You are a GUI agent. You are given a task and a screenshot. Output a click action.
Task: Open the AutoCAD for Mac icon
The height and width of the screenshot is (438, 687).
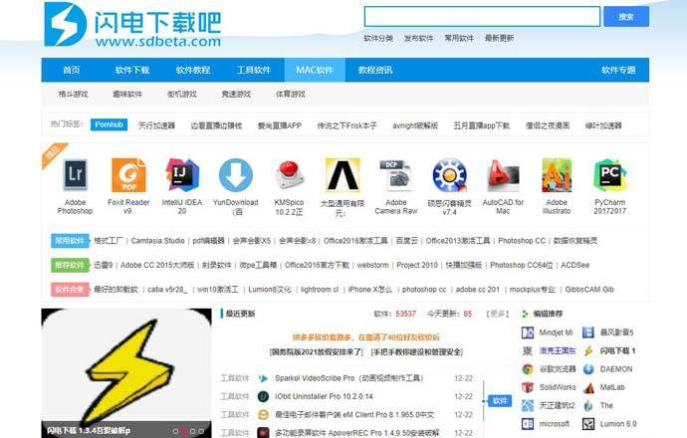(x=503, y=175)
